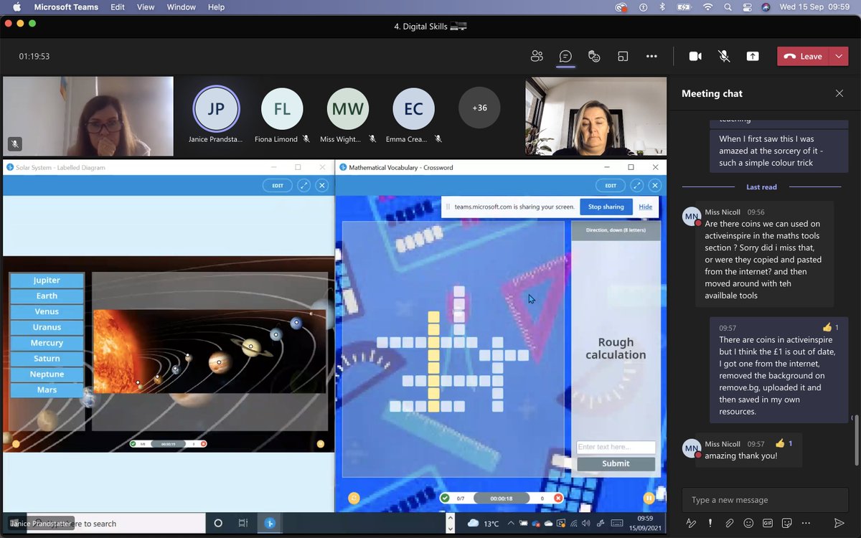The width and height of the screenshot is (861, 538).
Task: Select the Mars label
Action: 47,390
